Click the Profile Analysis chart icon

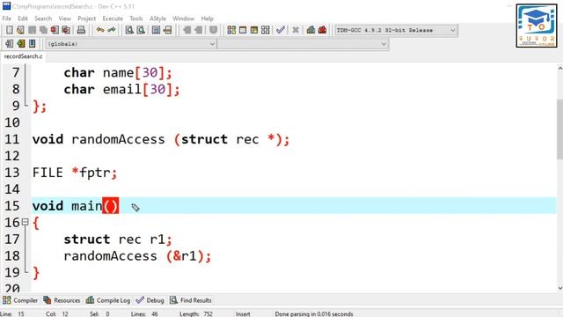pos(311,30)
